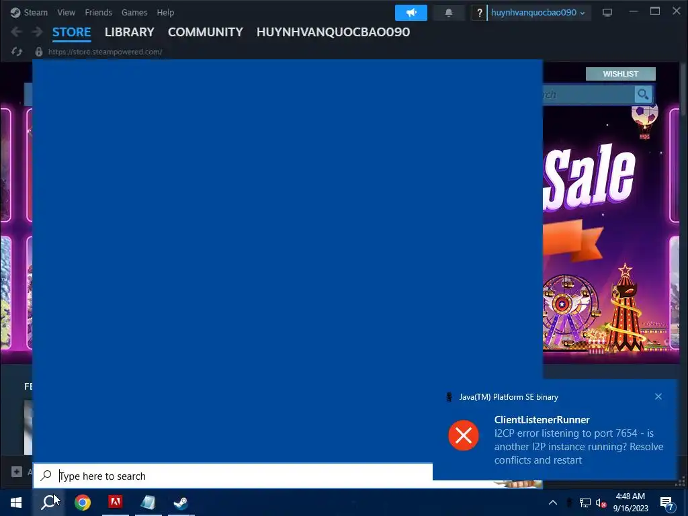Screen dimensions: 688x516
Task: Click the taskbar search magnifier
Action: pos(49,503)
